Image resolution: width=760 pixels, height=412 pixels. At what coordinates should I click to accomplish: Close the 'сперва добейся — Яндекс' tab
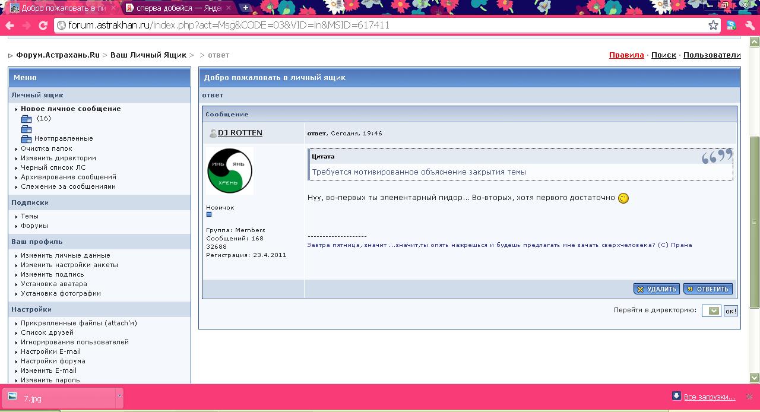coord(230,8)
